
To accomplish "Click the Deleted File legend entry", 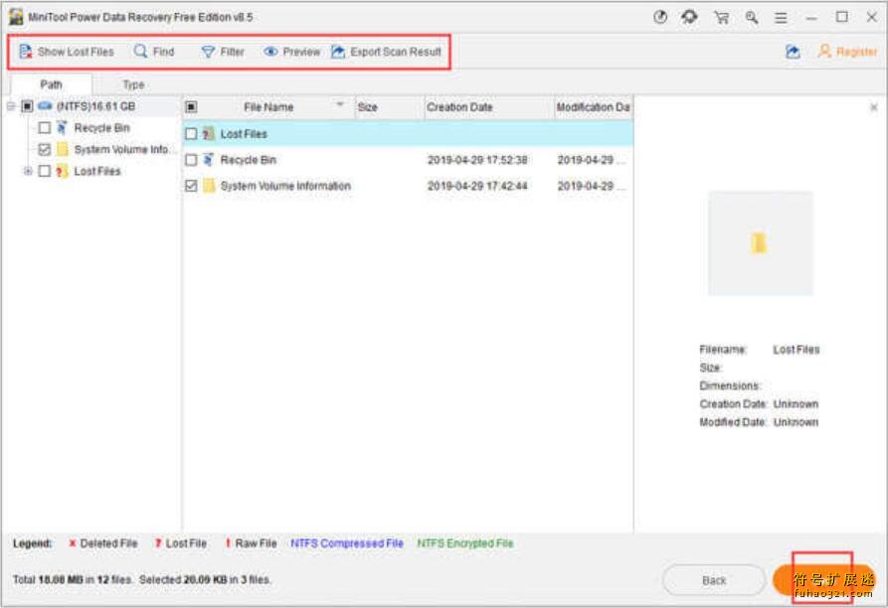I will (103, 543).
